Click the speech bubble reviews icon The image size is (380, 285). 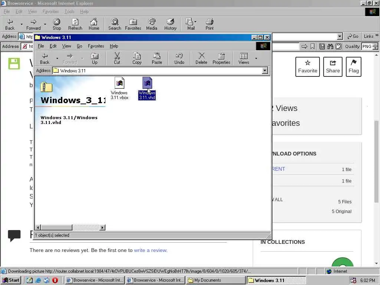point(14,236)
